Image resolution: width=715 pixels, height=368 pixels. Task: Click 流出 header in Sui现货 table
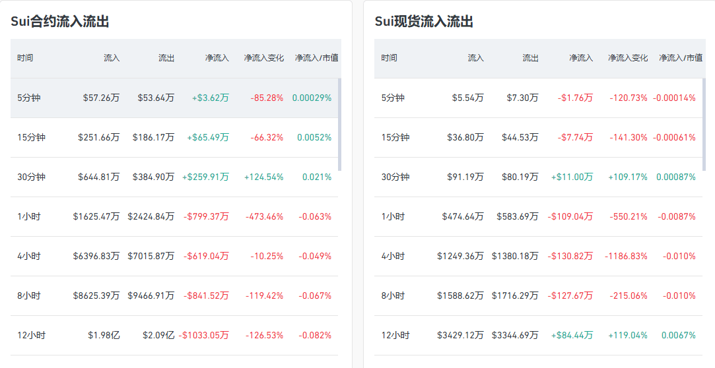530,58
